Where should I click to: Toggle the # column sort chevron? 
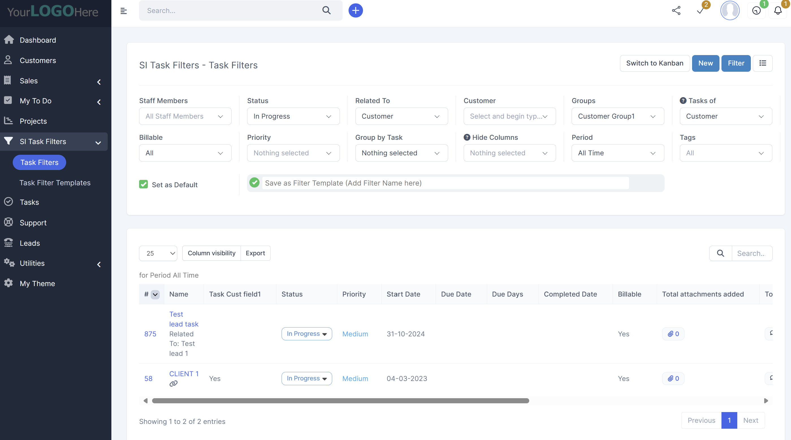[155, 295]
